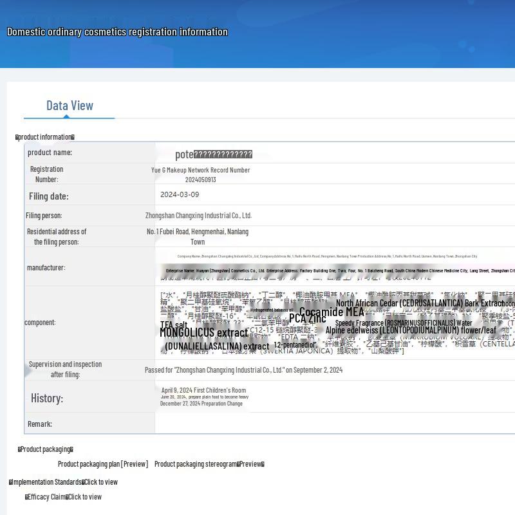This screenshot has height=515, width=515.
Task: Open the Data View tab
Action: pos(70,106)
